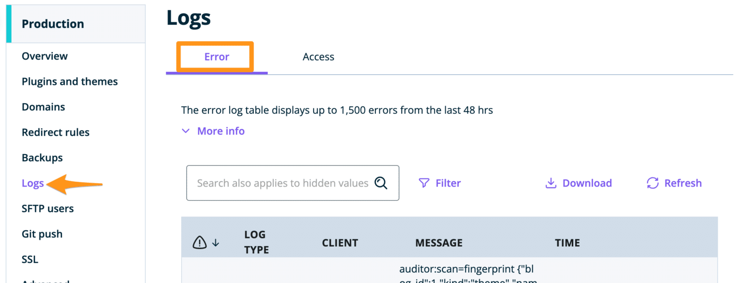Go to Domains settings
738x283 pixels.
click(x=43, y=106)
